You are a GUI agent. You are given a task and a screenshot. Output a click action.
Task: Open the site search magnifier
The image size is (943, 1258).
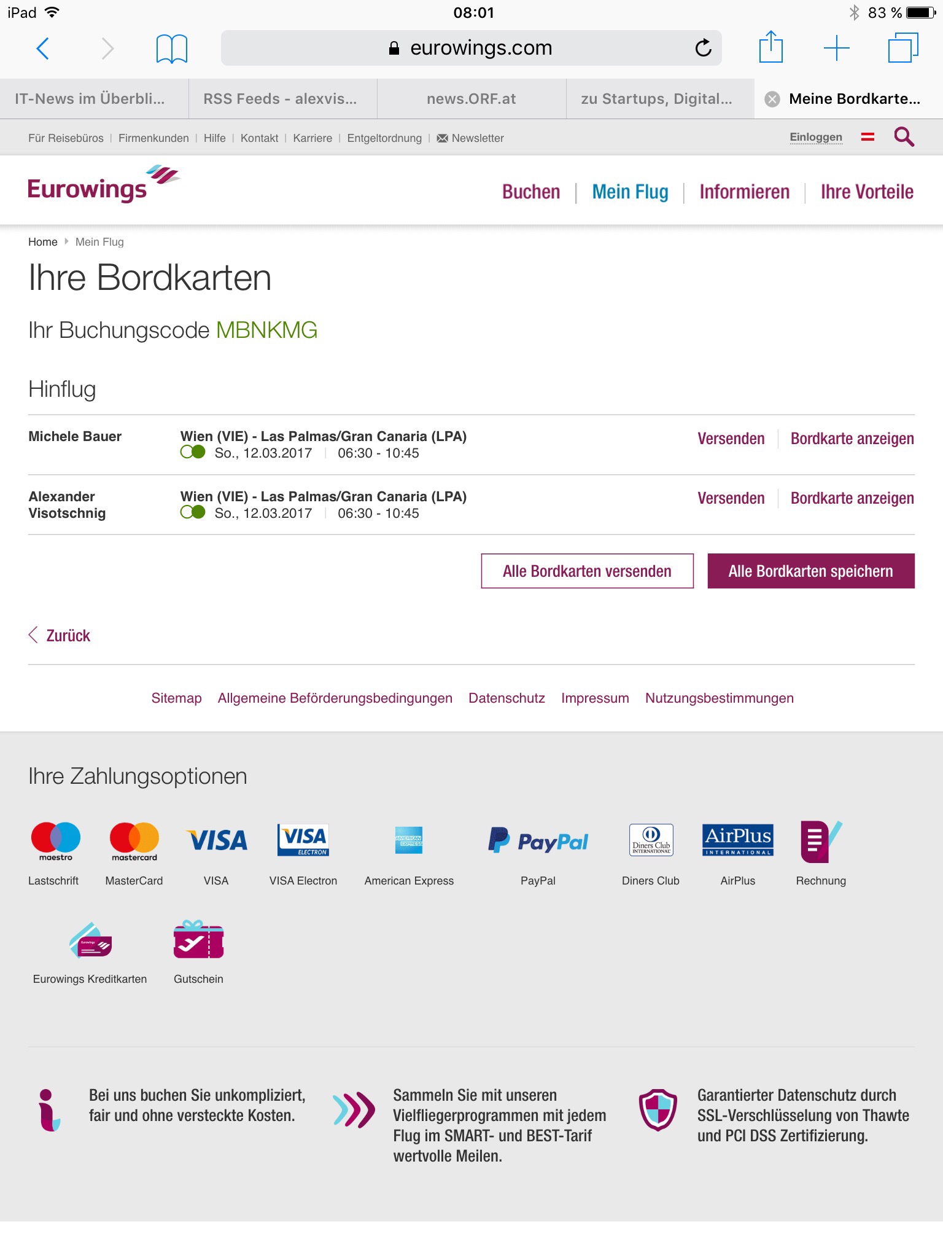coord(904,137)
